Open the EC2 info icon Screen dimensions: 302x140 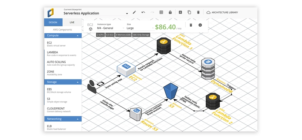tap(200, 25)
